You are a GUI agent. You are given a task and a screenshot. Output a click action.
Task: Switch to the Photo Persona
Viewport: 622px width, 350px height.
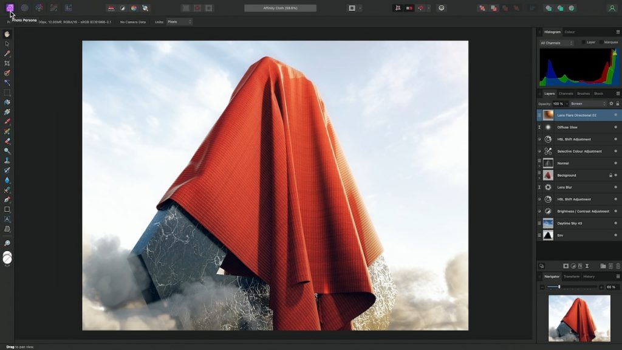click(x=10, y=7)
